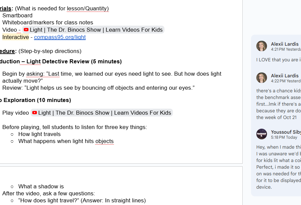Click the "4:21 PM" comment timestamp
This screenshot has width=301, height=205.
click(278, 49)
